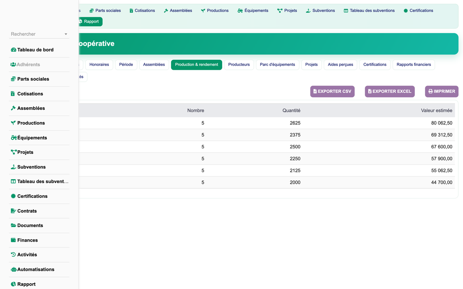Image resolution: width=463 pixels, height=289 pixels.
Task: Sort by the Quantité column header
Action: click(x=291, y=111)
